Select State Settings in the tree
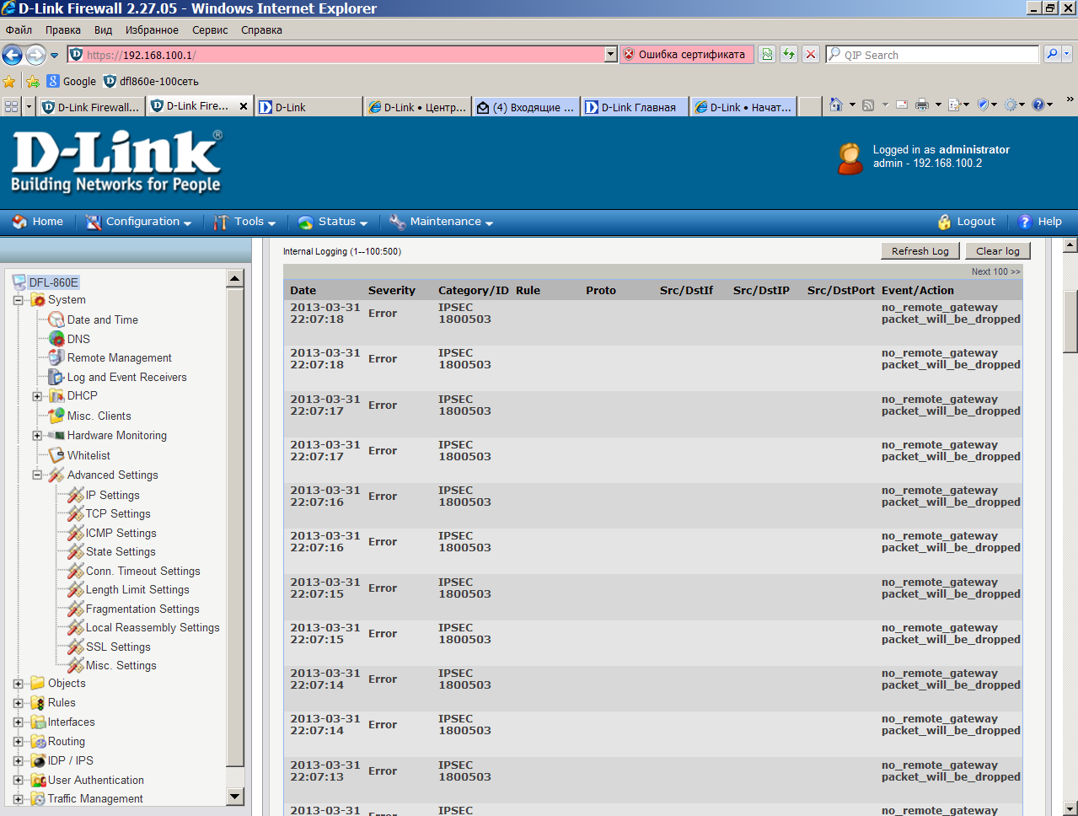The width and height of the screenshot is (1078, 816). pyautogui.click(x=121, y=551)
